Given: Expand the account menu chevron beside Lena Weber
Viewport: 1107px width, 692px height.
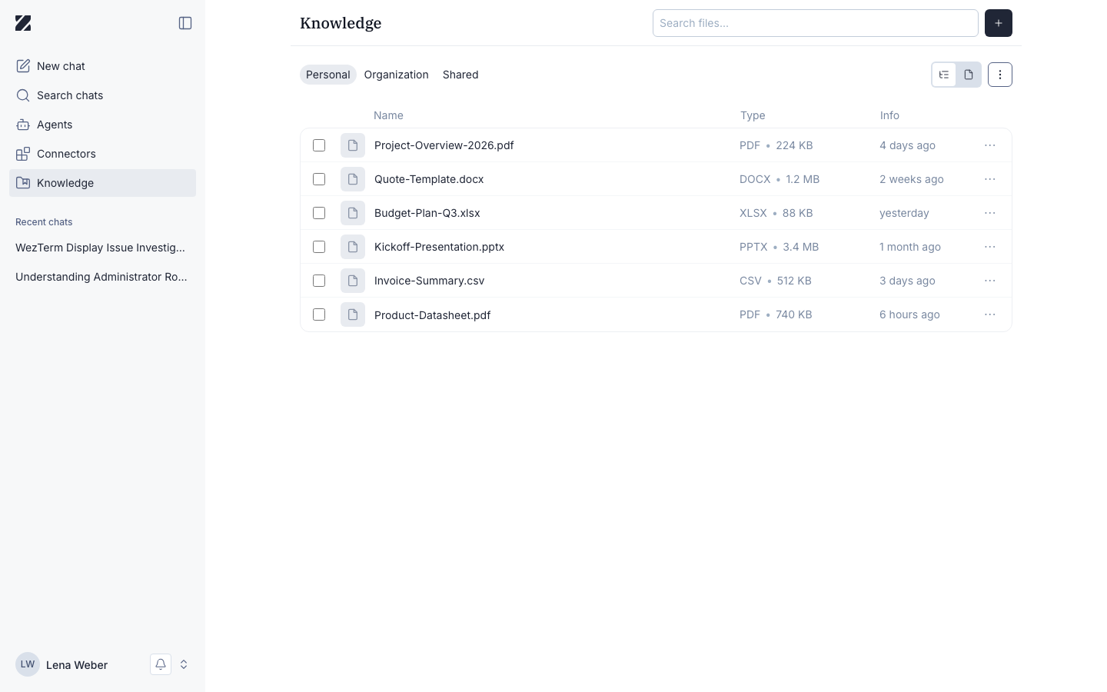Looking at the screenshot, I should [x=184, y=664].
